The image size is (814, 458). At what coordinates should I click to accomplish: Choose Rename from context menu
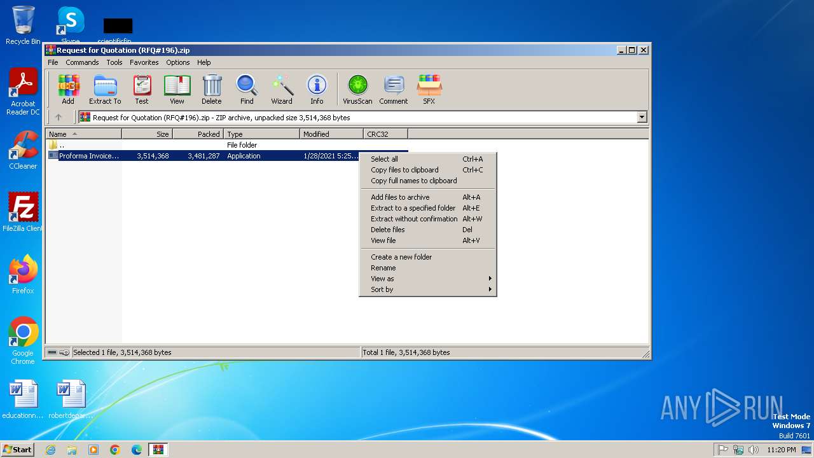[428, 268]
